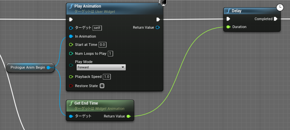Click 'ターゲットは User Widget' subtitle text
Screen dimensions: 290x130
pos(95,12)
